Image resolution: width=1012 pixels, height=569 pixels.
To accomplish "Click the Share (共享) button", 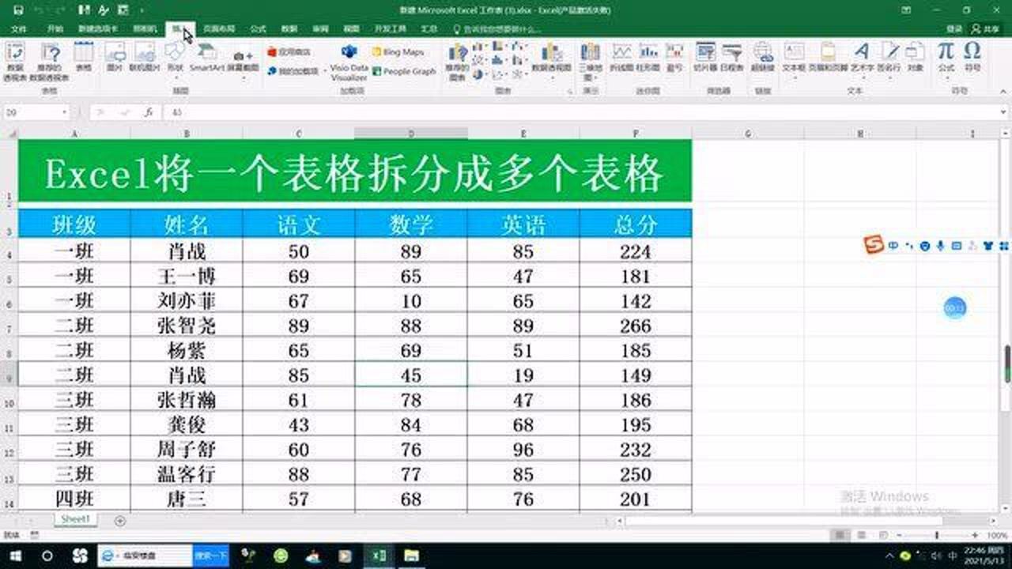I will click(x=985, y=29).
